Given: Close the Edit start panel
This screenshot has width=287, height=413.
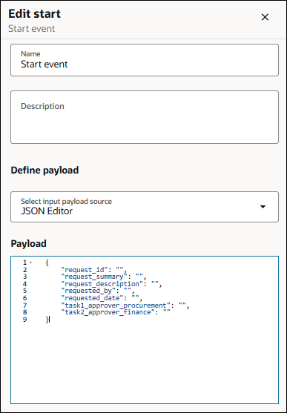Looking at the screenshot, I should [265, 17].
